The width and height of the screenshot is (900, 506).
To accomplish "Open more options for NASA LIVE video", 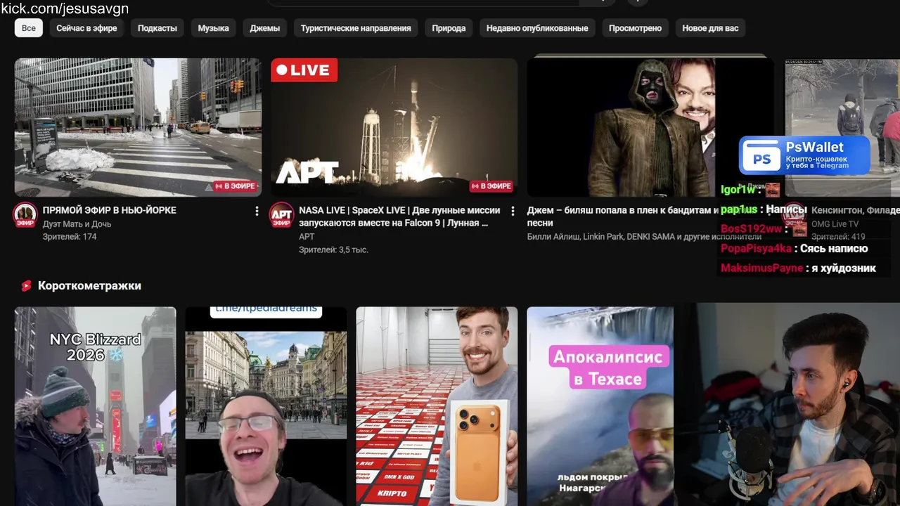I will (x=513, y=211).
